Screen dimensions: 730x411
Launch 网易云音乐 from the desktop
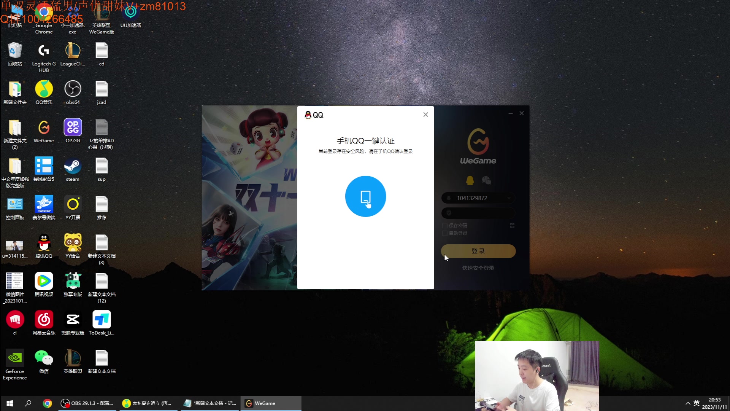44,323
